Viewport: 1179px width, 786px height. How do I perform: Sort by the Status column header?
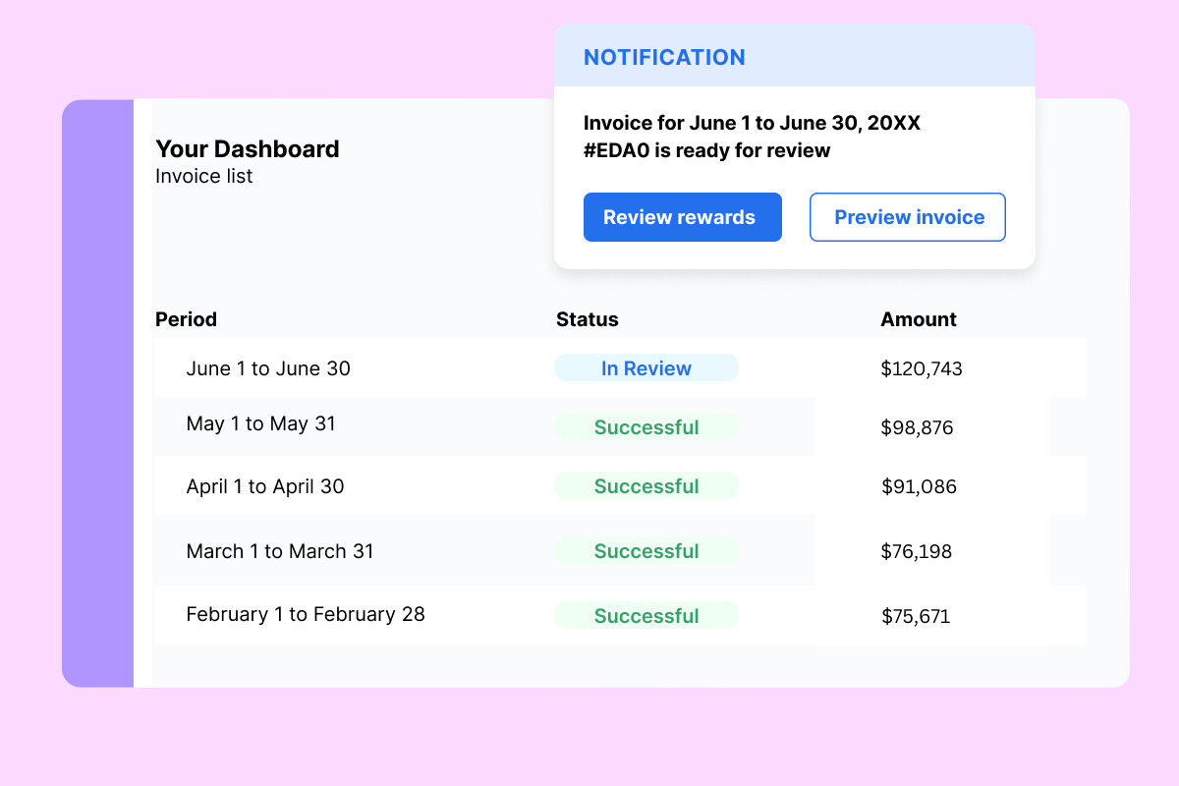click(587, 319)
